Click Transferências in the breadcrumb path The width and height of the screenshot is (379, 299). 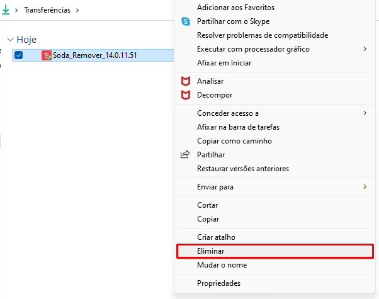pos(47,10)
